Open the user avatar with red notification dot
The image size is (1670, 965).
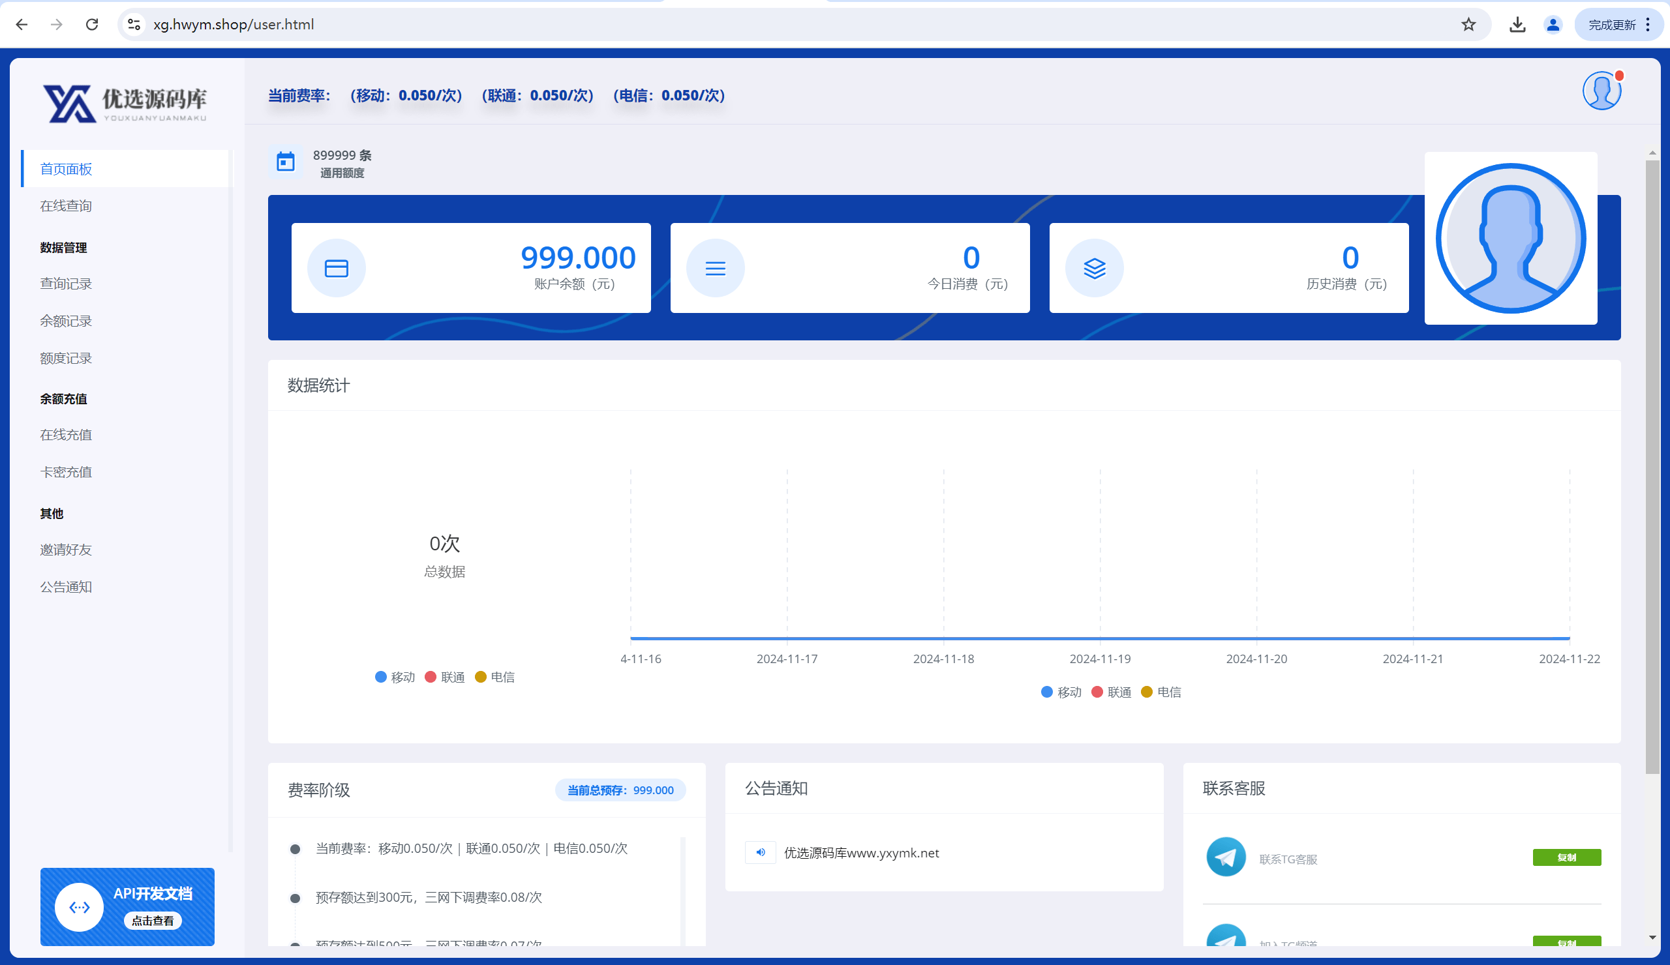pyautogui.click(x=1602, y=91)
